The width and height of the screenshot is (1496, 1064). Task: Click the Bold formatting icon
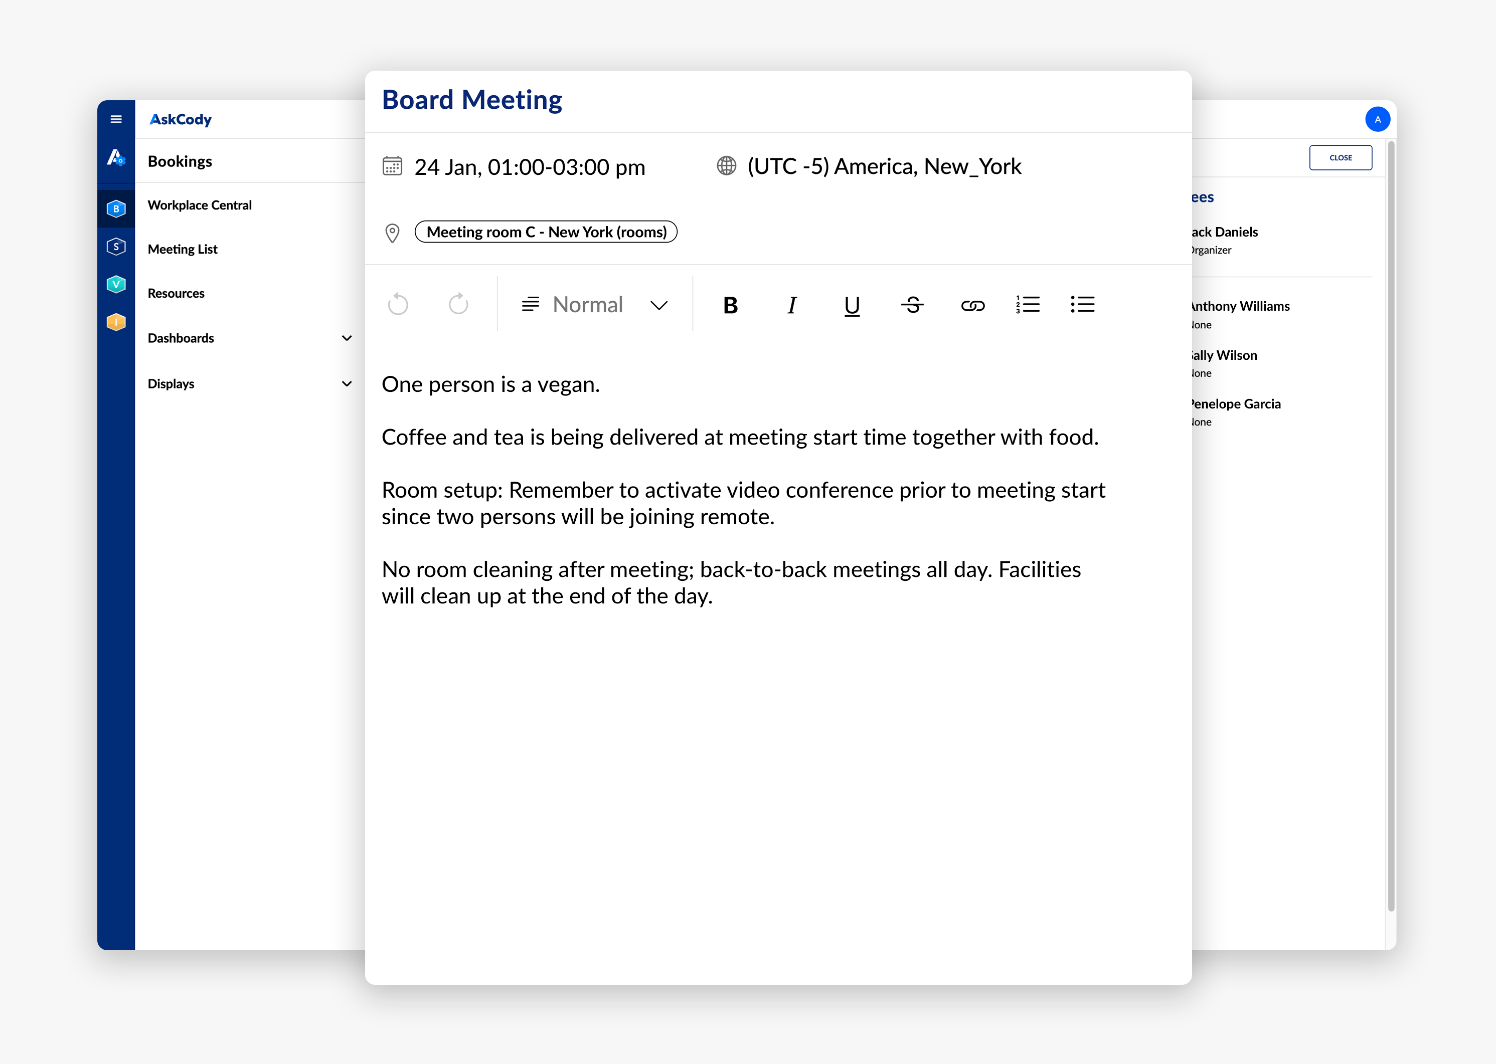tap(729, 305)
